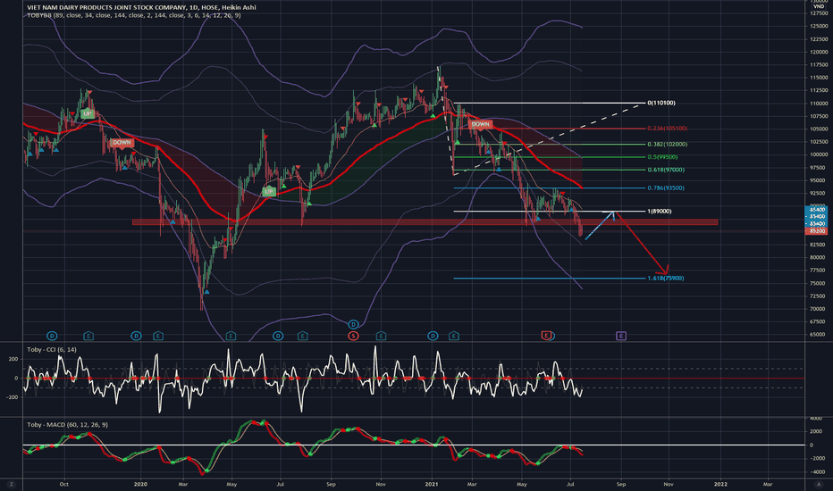This screenshot has width=833, height=491.
Task: Click the earnings E marker at May 2020
Action: coord(231,336)
